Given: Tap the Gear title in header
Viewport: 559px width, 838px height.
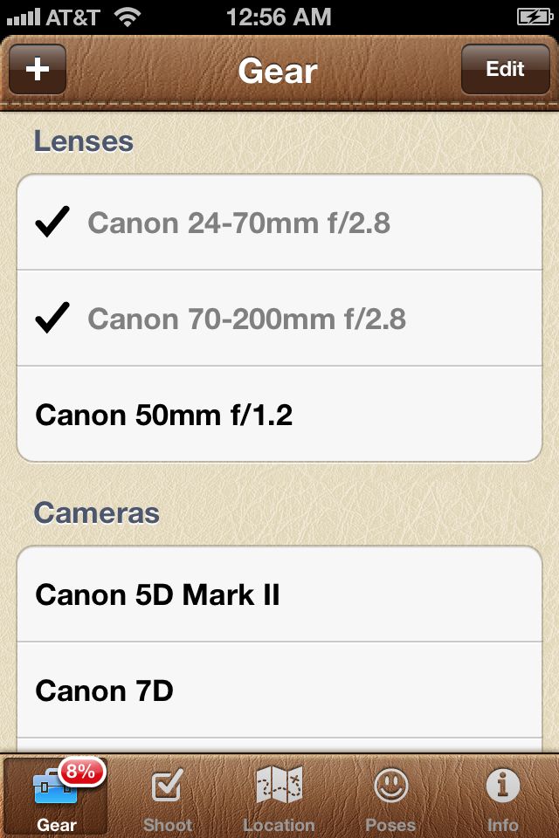Looking at the screenshot, I should pos(278,70).
